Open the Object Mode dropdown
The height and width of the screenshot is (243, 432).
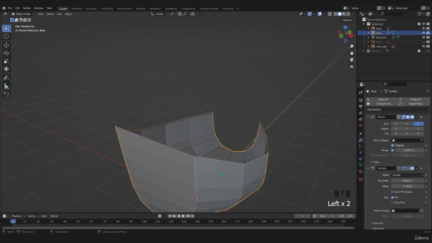click(x=23, y=13)
